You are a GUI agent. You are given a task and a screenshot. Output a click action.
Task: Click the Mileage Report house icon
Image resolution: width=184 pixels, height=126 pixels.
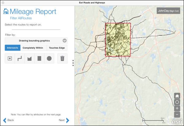(6, 12)
